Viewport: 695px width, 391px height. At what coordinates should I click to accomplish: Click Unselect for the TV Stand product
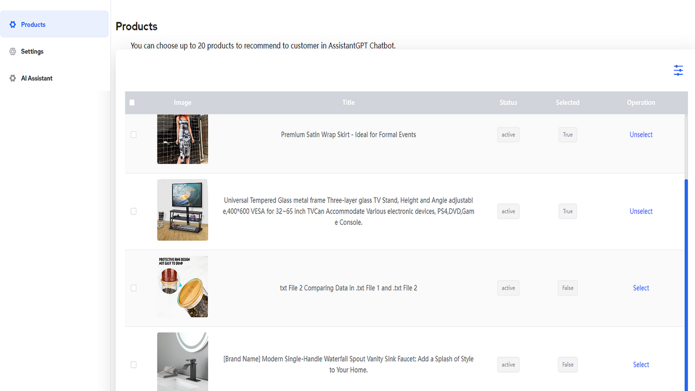click(x=641, y=211)
